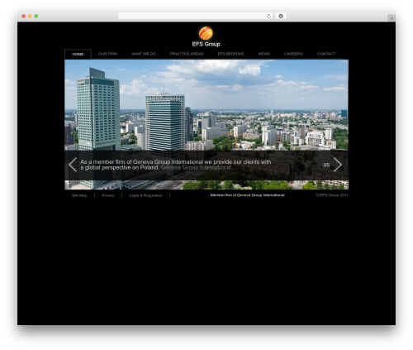Open the OUR FIRM menu item
The width and height of the screenshot is (413, 350).
(107, 54)
